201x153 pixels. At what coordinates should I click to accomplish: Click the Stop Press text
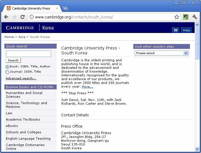tap(78, 93)
